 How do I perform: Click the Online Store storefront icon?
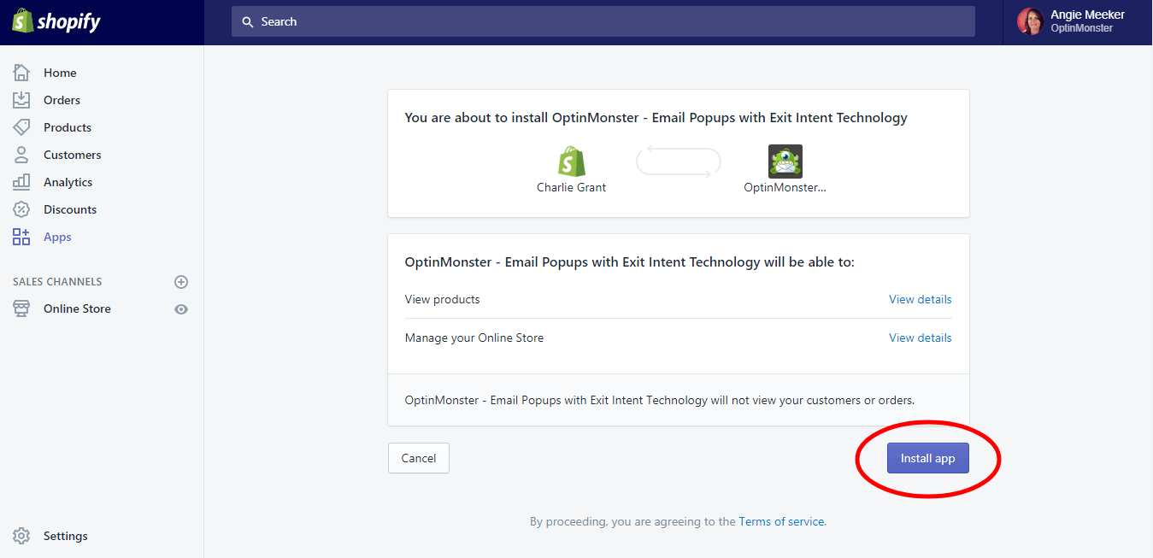tap(21, 308)
